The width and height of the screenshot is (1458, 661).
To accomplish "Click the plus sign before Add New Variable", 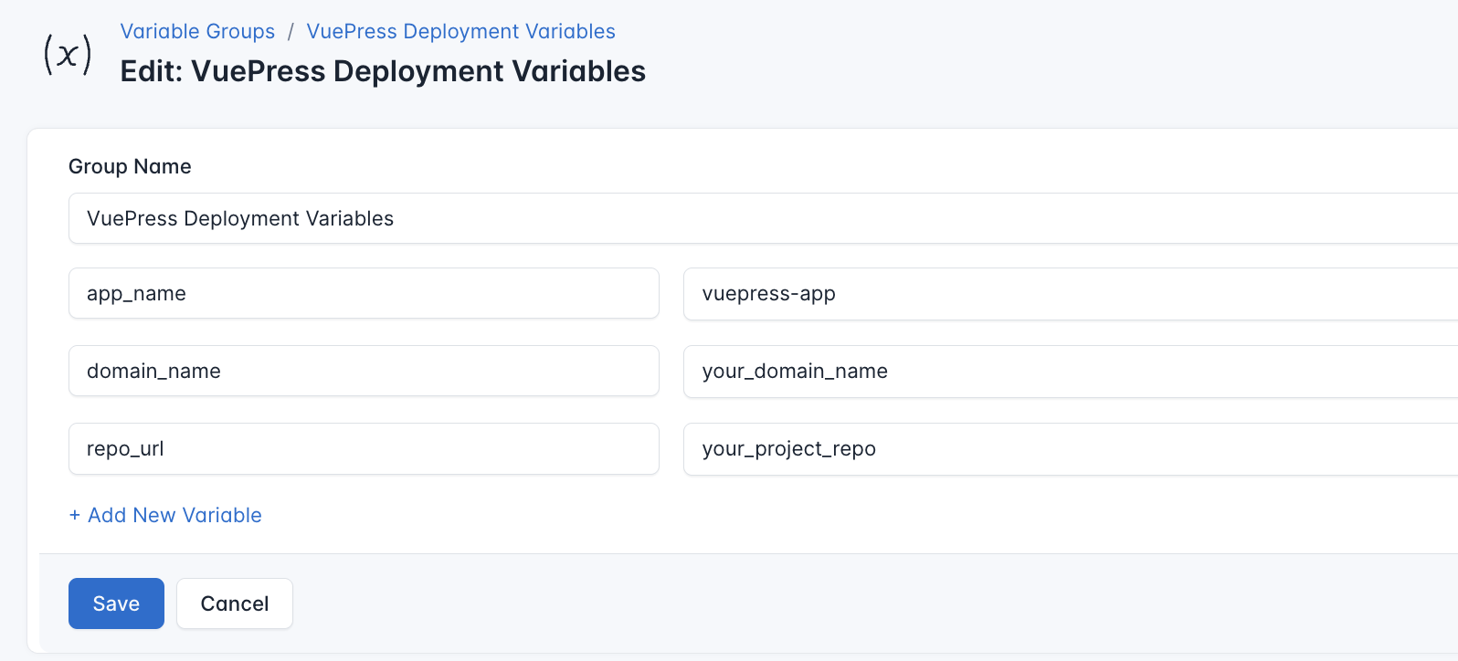I will [76, 515].
